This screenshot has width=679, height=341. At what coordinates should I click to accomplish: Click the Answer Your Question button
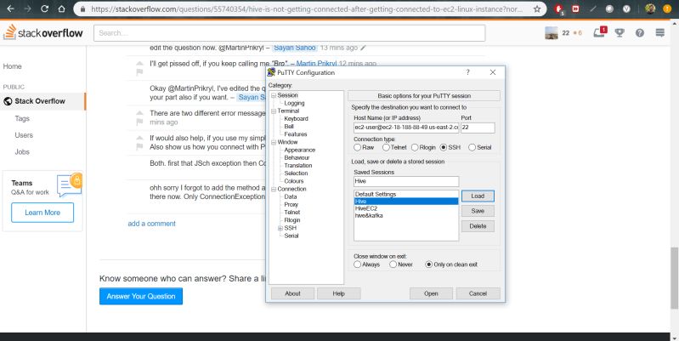141,297
